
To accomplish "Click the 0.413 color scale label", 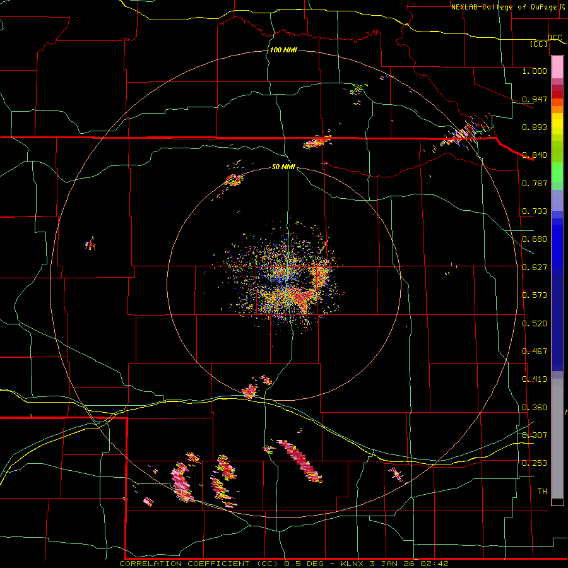I will point(535,379).
